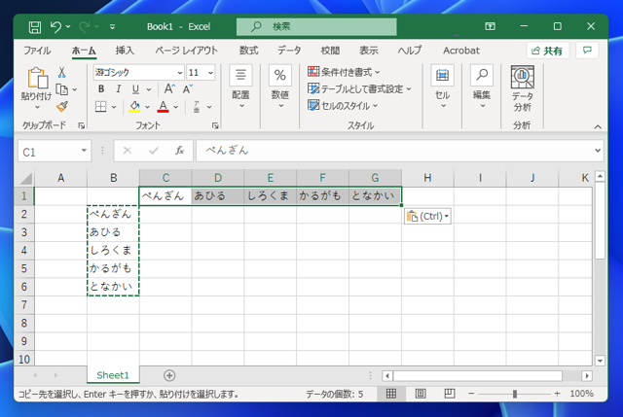Open underline style dropdown arrow
Screen dimensions: 623x417
(x=149, y=89)
